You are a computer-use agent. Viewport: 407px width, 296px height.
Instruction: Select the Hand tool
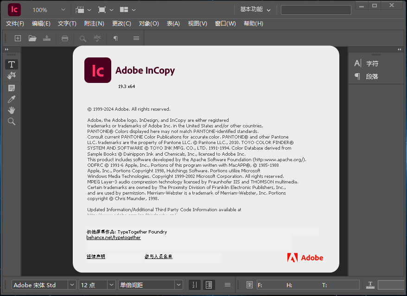(11, 110)
